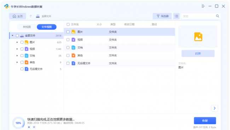Image resolution: width=230 pixels, height=130 pixels.
Task: Click the 图片 icon in sidebar tree
Action: coord(27,42)
